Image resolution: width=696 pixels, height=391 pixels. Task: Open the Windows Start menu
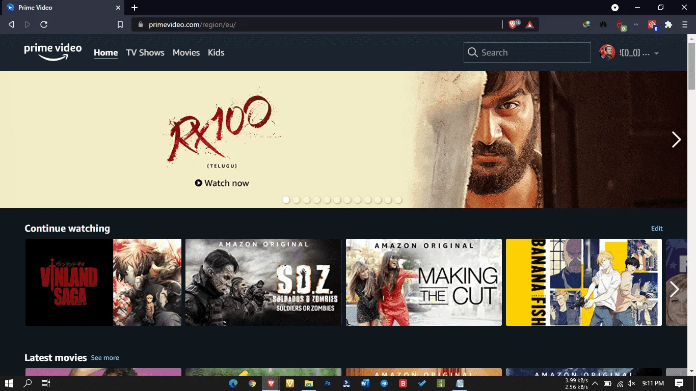[9, 383]
